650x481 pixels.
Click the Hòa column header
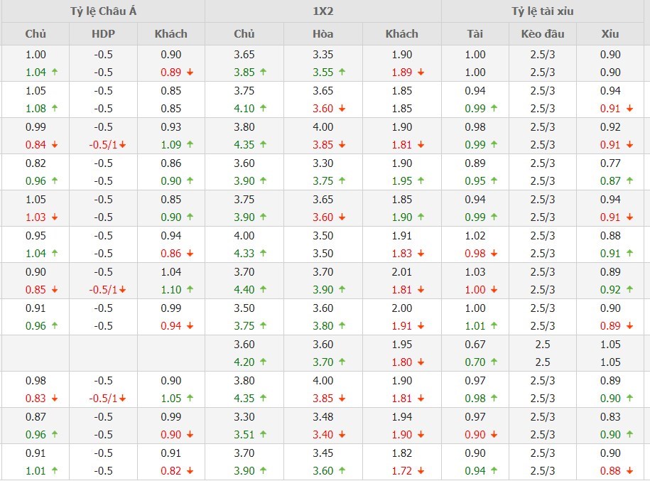coord(323,34)
